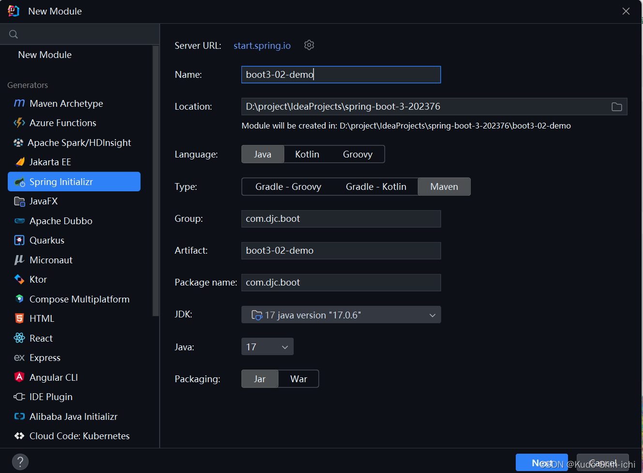Click the generators list scrollbar
The width and height of the screenshot is (643, 473).
(x=156, y=181)
